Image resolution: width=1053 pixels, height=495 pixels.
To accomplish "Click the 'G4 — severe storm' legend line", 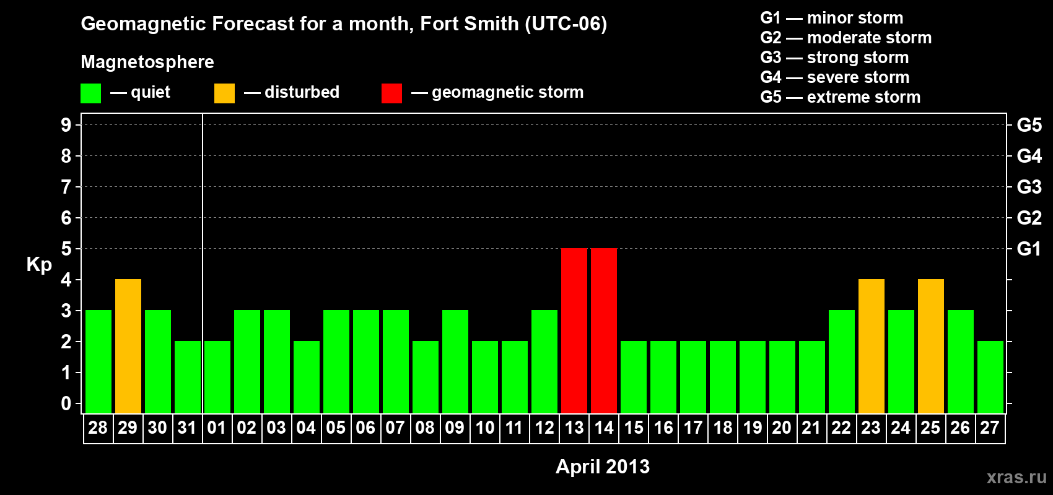I will [x=835, y=77].
